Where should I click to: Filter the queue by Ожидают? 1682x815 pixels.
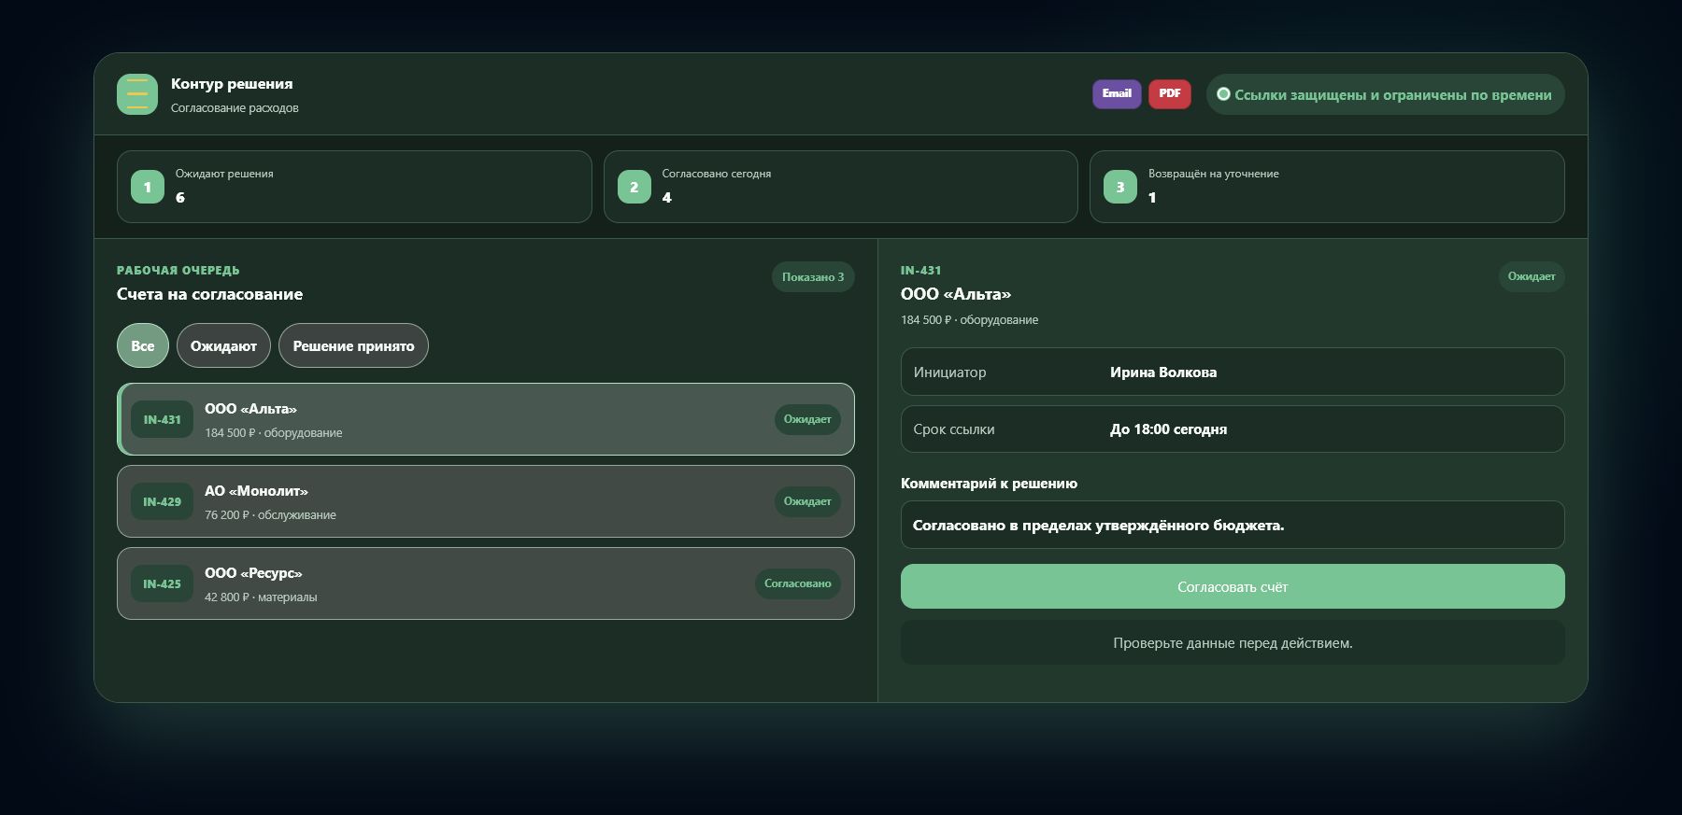[223, 345]
